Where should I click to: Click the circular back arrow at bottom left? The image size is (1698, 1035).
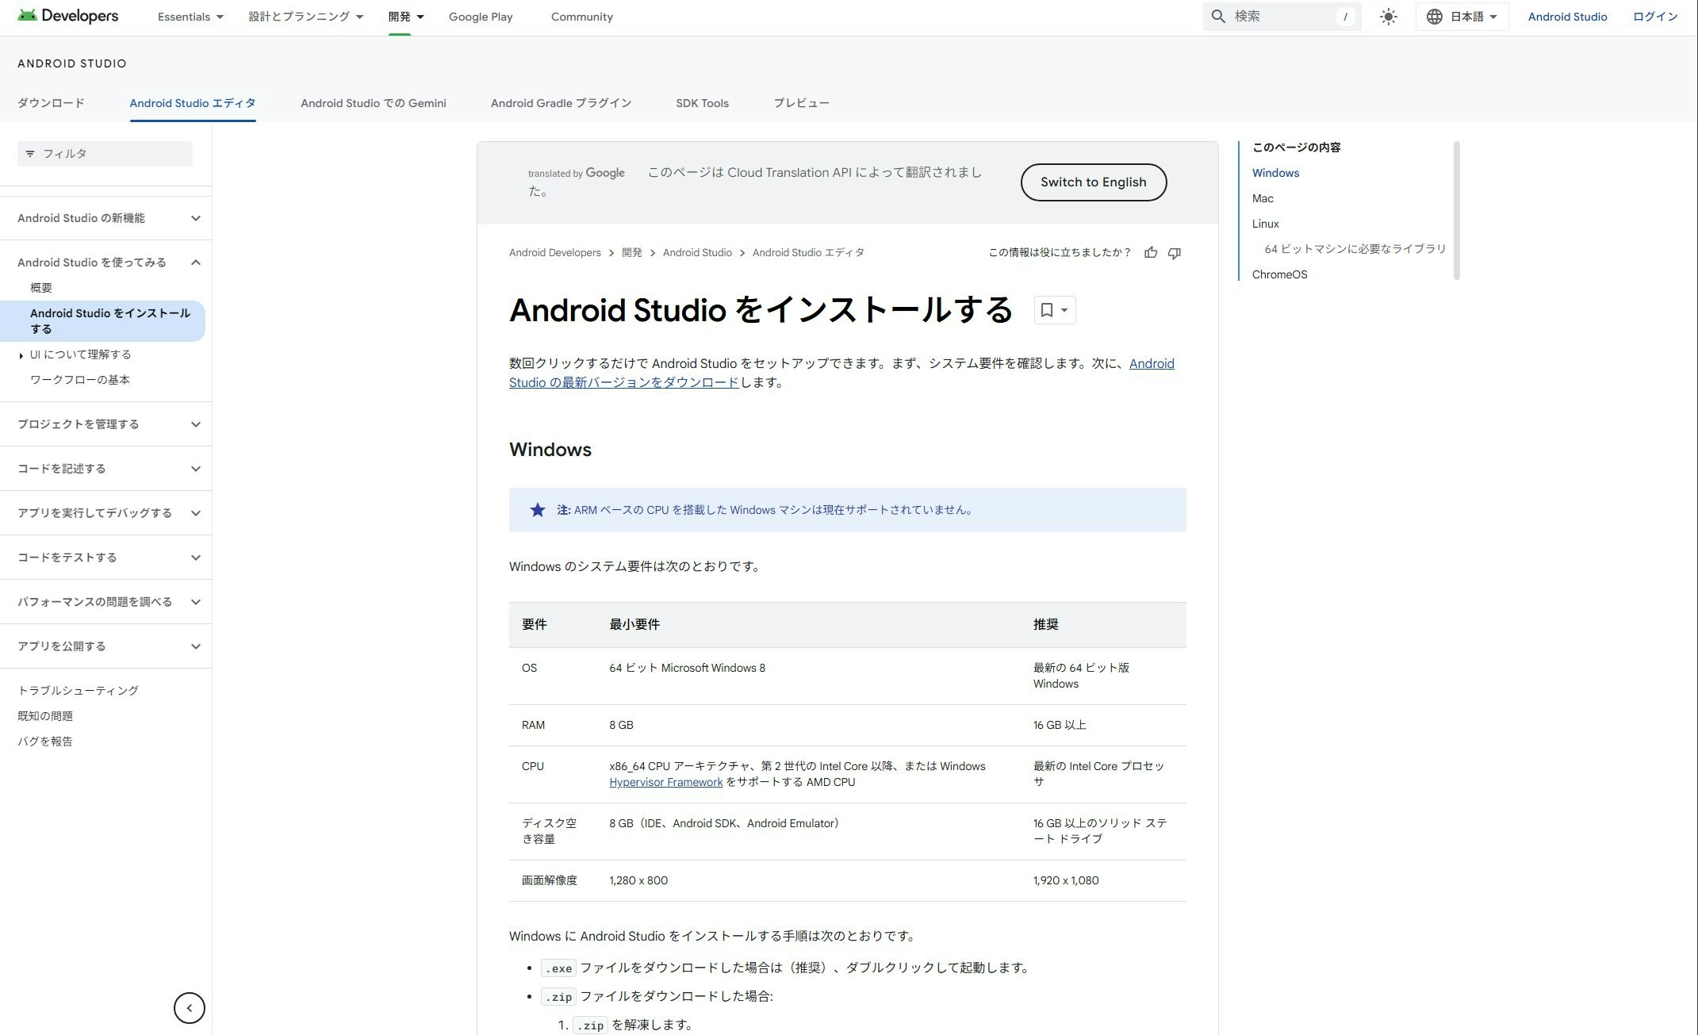189,1008
